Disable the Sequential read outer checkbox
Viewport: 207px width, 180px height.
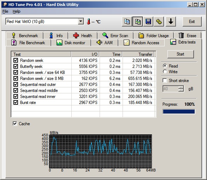click(x=16, y=85)
